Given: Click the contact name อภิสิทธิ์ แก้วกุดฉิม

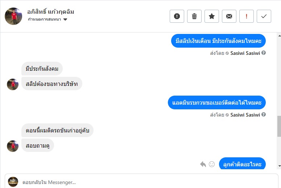Looking at the screenshot, I should tap(51, 12).
